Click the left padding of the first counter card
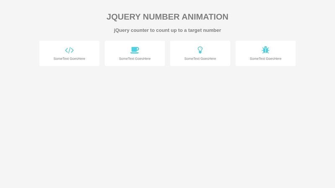This screenshot has width=335, height=188. tap(44, 53)
